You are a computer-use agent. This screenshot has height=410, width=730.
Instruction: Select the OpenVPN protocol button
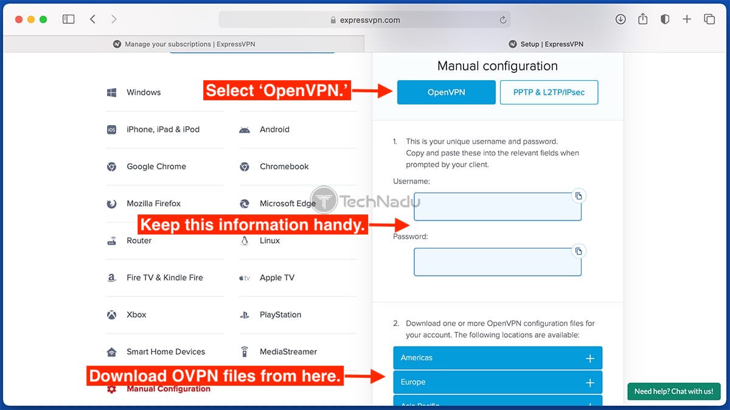tap(446, 92)
